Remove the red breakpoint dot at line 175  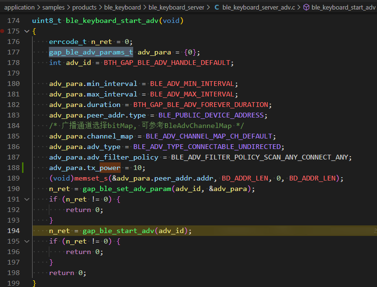click(3, 31)
